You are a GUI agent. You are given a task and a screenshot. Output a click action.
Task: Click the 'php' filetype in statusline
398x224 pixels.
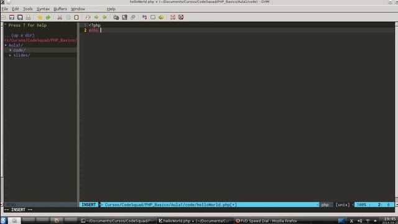coord(325,205)
